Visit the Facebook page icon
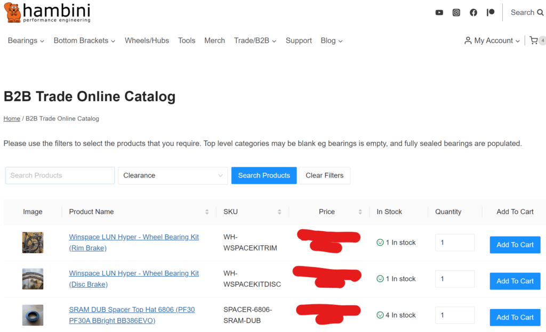 (473, 13)
